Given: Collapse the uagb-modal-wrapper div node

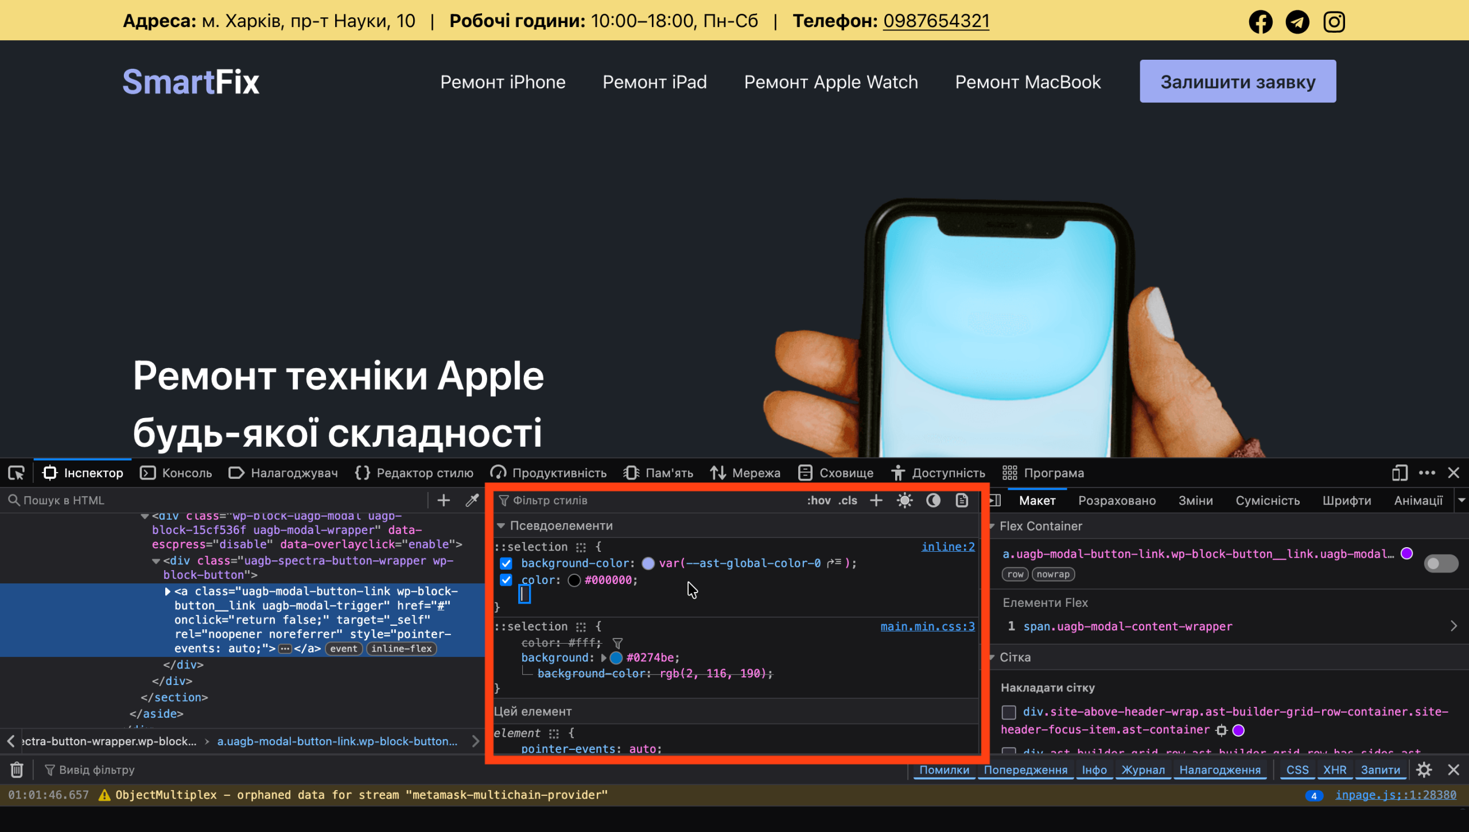Looking at the screenshot, I should point(145,516).
